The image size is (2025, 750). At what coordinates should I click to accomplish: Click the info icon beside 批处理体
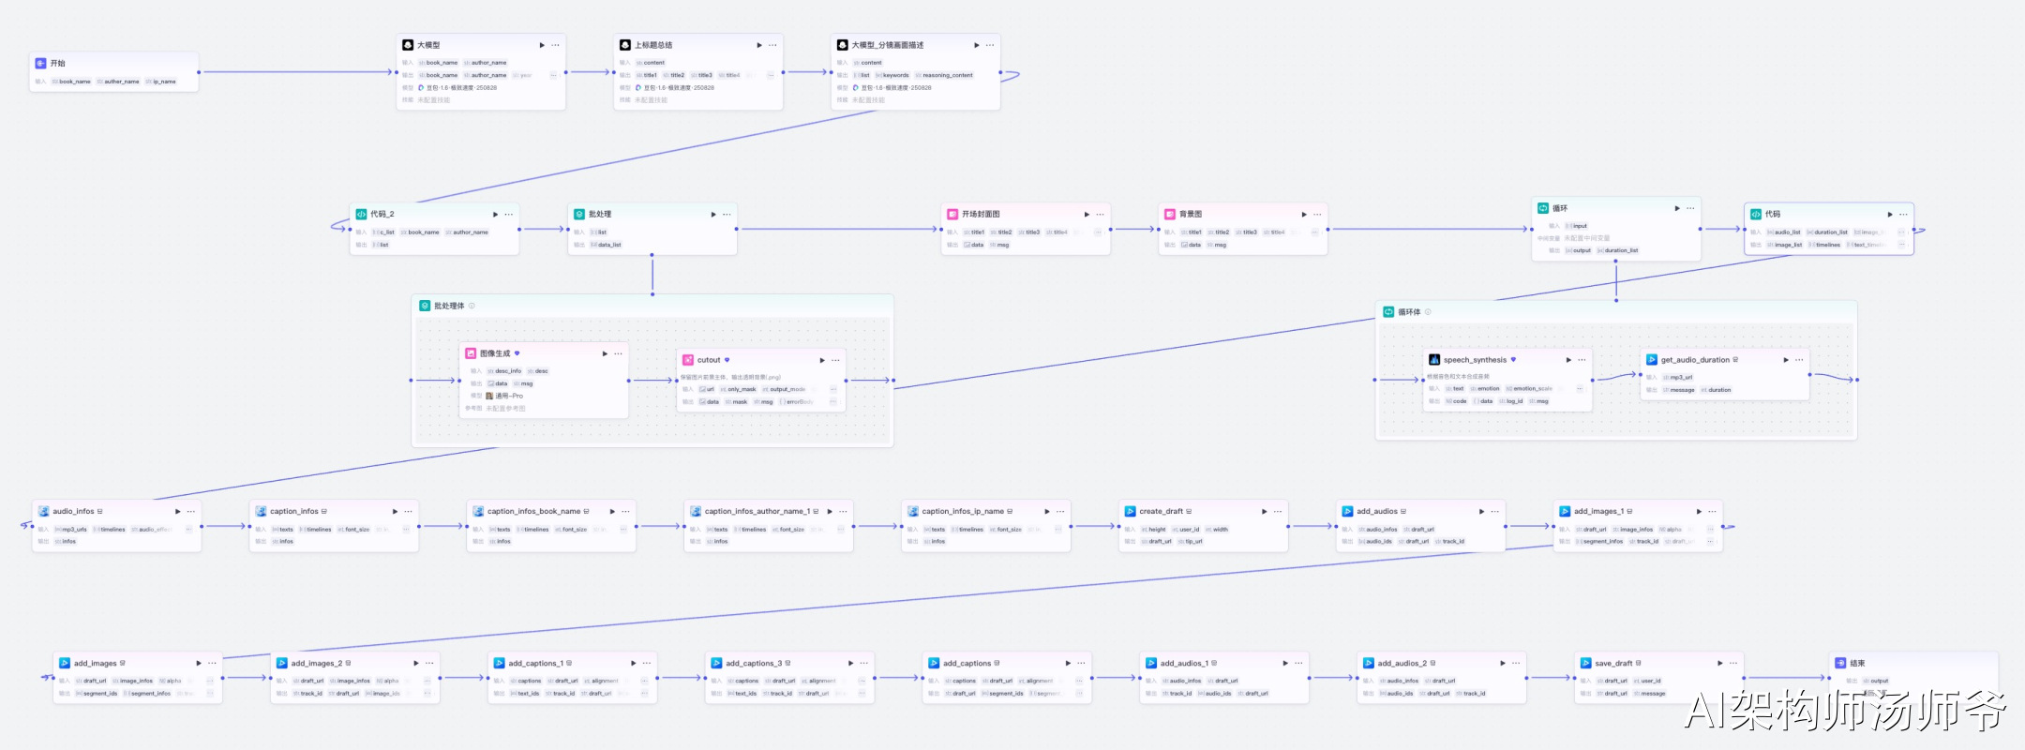(472, 306)
